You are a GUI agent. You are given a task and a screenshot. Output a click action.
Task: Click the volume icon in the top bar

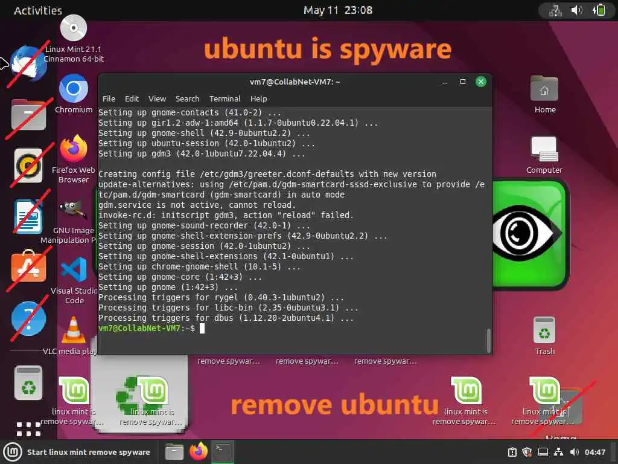click(x=576, y=10)
